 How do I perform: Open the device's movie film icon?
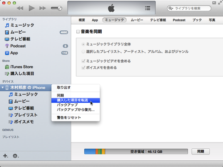point(11,102)
